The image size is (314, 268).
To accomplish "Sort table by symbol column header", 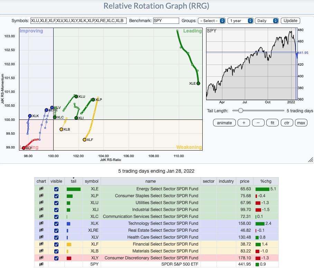I will pyautogui.click(x=92, y=181).
